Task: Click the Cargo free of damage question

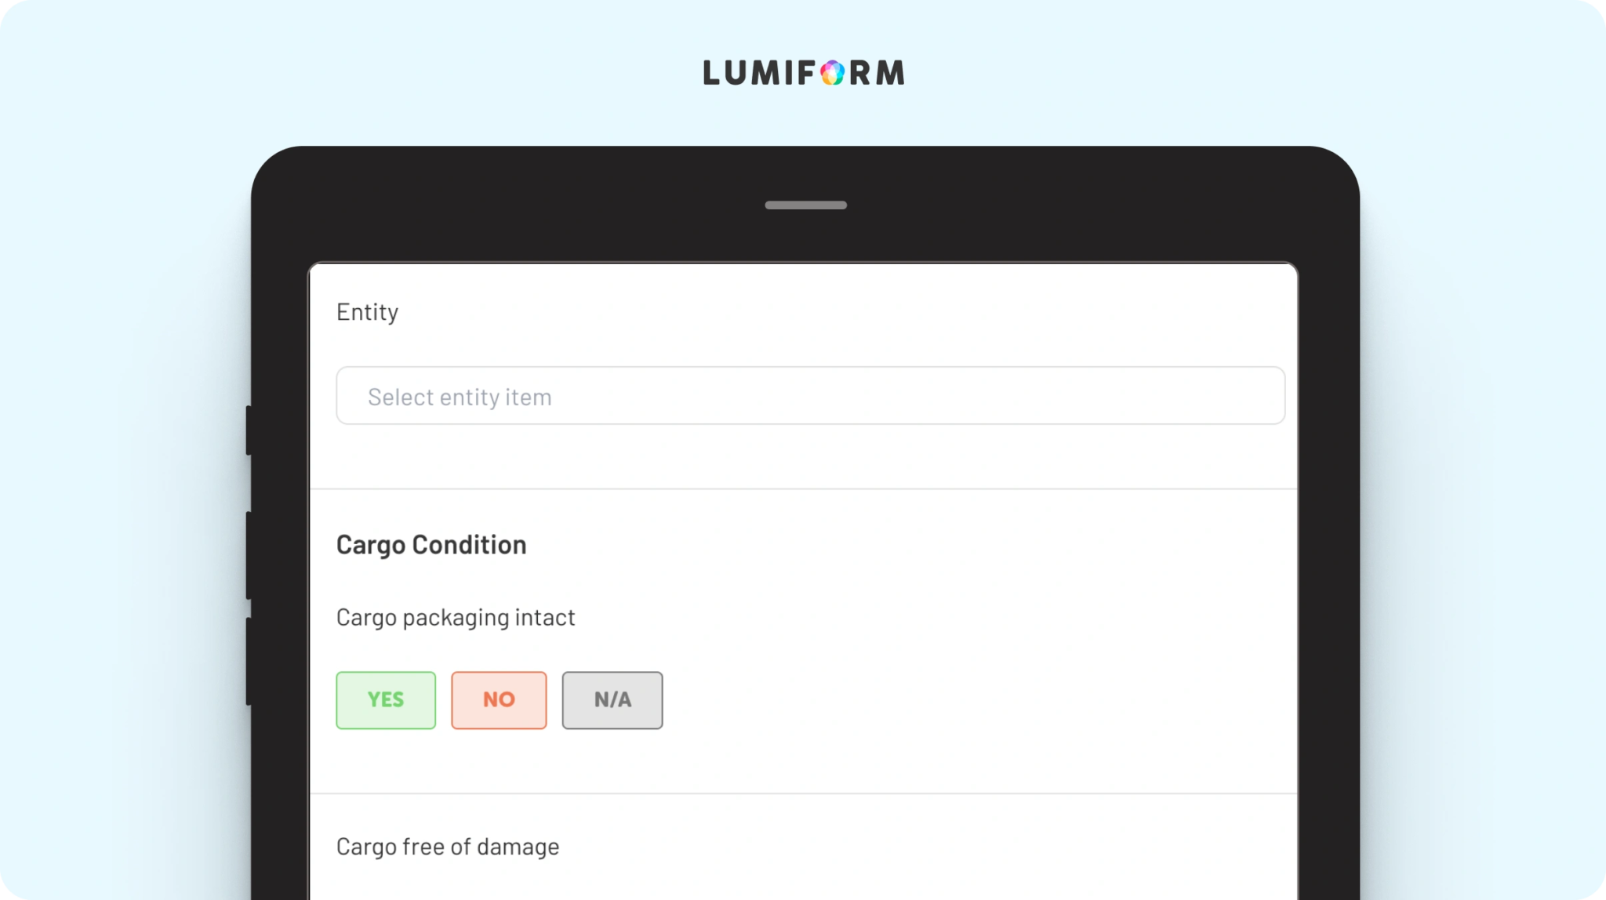Action: tap(448, 847)
